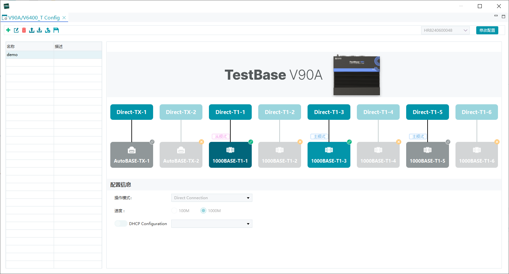
Task: Click the upload-with-checkmark toolbar icon
Action: (x=48, y=30)
